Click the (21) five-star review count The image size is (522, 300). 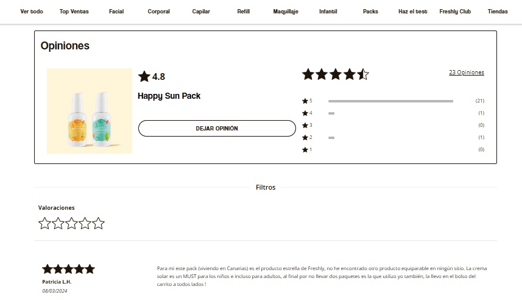480,101
